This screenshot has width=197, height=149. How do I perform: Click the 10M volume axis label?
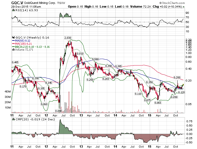tap(8, 108)
